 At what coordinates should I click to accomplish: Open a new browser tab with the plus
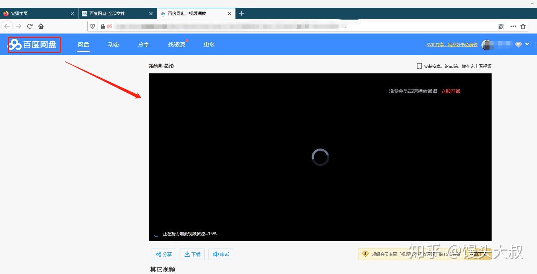pyautogui.click(x=241, y=13)
